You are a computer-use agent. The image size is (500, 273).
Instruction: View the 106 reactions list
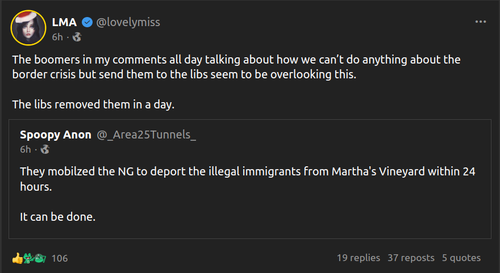pyautogui.click(x=60, y=258)
